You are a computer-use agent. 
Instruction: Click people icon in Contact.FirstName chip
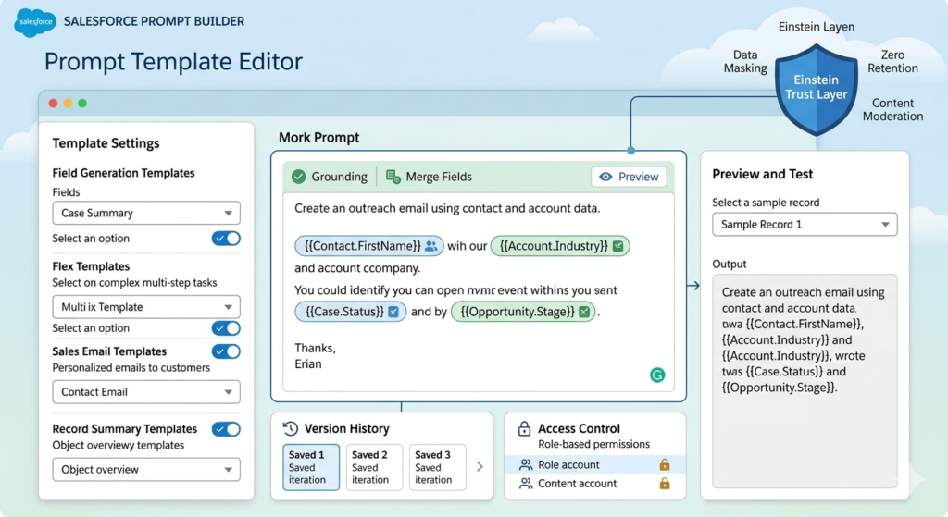pyautogui.click(x=430, y=246)
